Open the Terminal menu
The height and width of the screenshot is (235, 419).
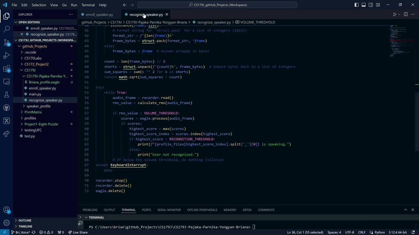point(88,5)
